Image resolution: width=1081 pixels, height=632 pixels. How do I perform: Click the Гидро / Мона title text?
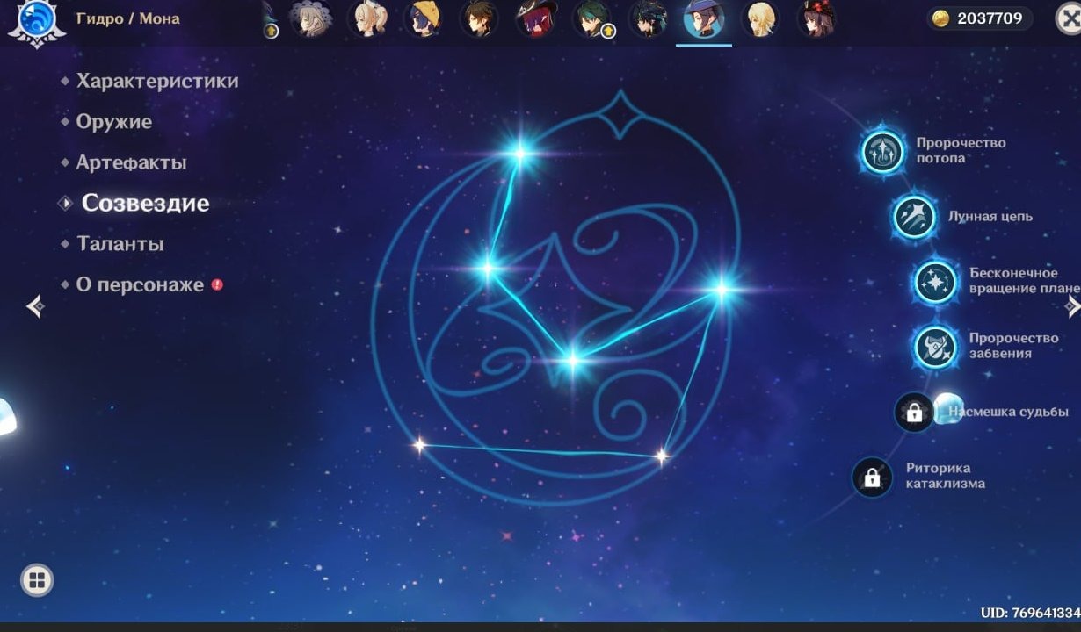coord(127,18)
